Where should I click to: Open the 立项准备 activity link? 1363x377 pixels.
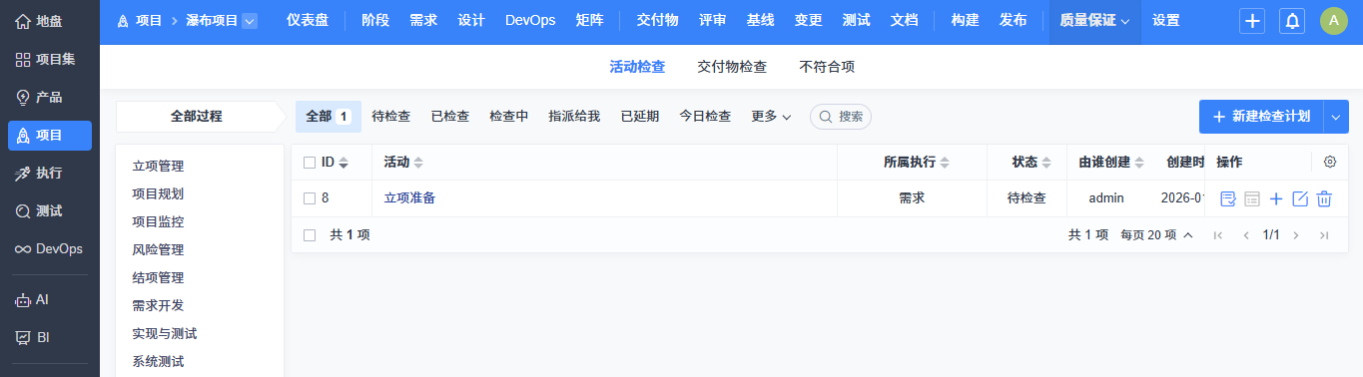[x=409, y=198]
